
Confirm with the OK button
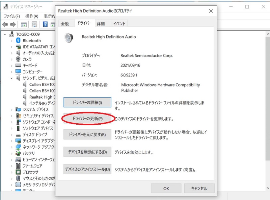(x=166, y=189)
